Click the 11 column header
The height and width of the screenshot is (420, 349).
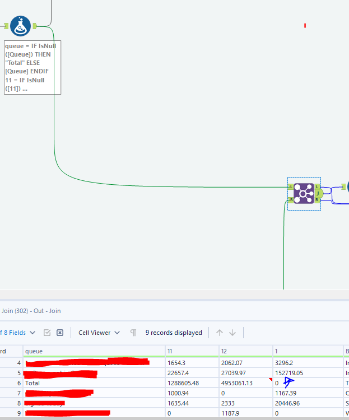point(192,351)
